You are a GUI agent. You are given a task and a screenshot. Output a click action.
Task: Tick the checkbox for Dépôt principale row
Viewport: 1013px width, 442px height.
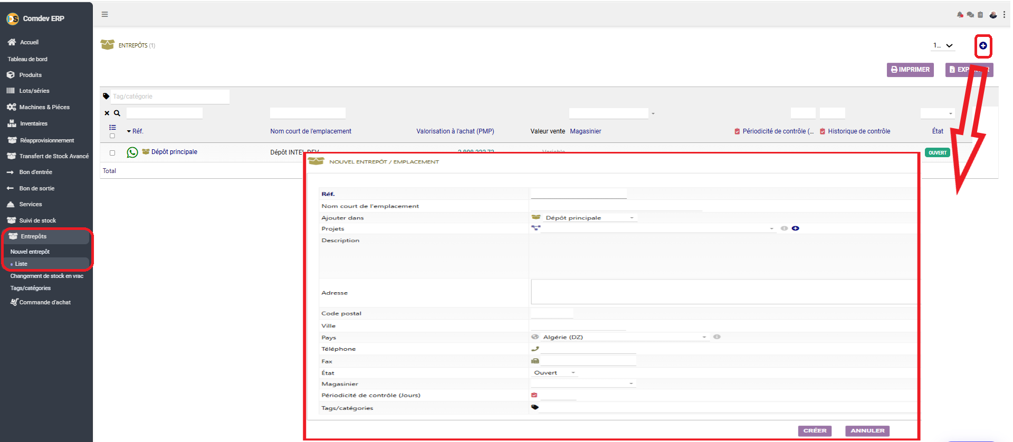[112, 153]
